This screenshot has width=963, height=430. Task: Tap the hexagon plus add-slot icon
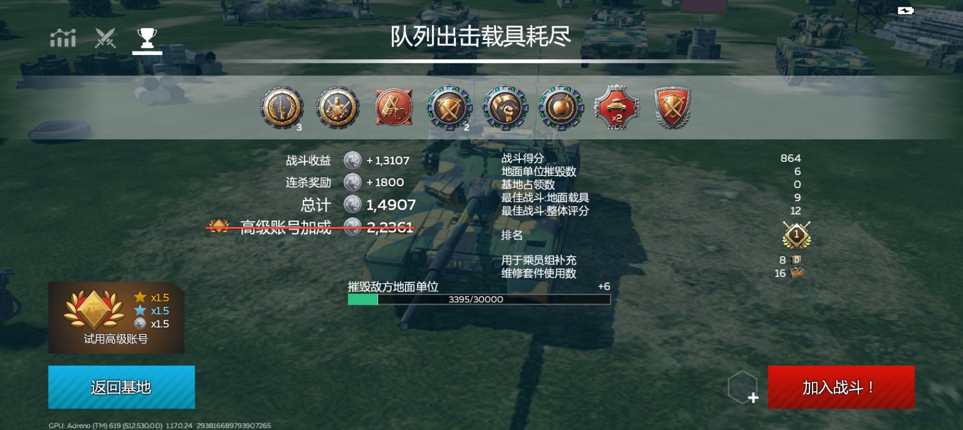(x=743, y=387)
